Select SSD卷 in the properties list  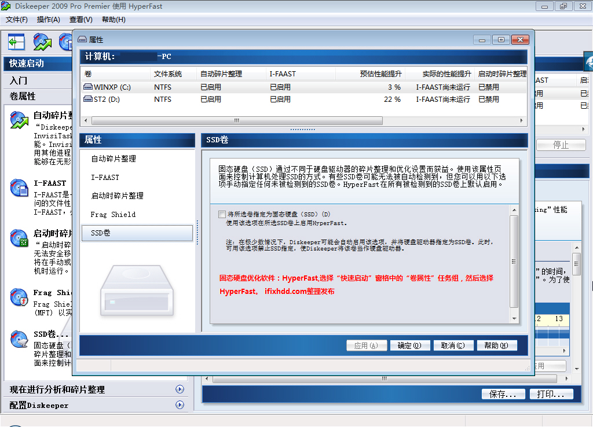[137, 233]
